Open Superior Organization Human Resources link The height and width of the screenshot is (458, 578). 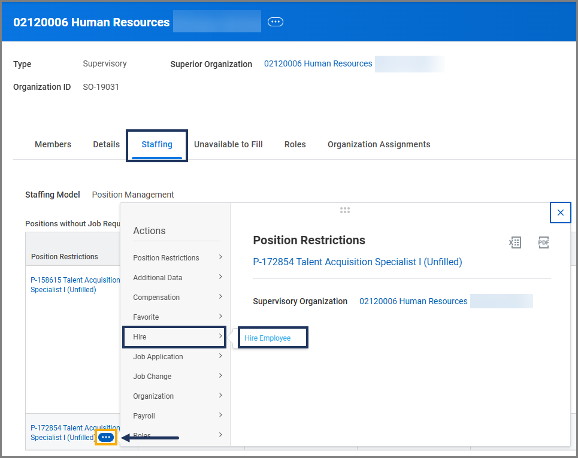[318, 63]
